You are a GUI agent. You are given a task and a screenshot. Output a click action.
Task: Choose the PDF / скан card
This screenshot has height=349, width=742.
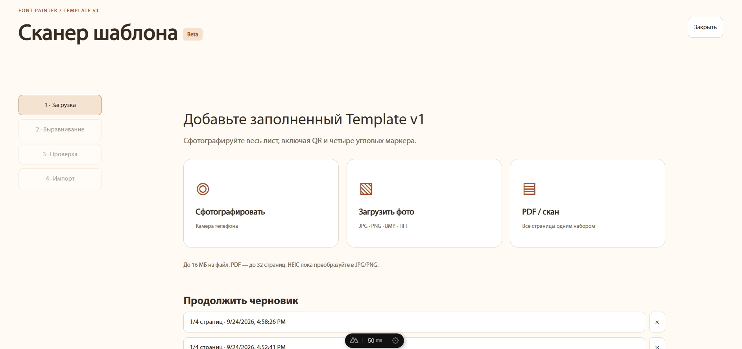tap(587, 203)
